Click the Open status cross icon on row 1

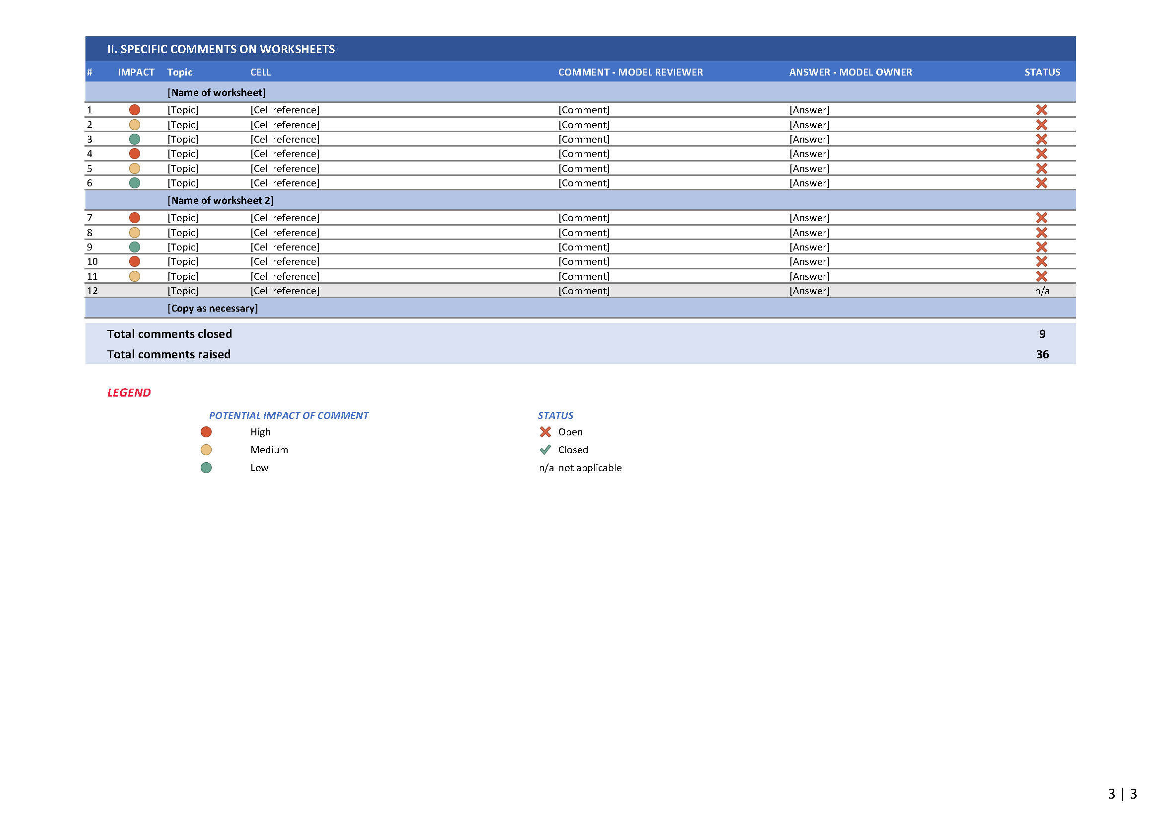click(x=1042, y=110)
